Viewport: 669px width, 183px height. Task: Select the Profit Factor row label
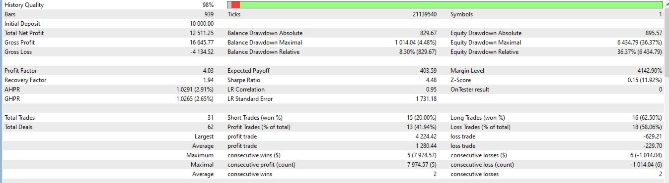coord(21,71)
